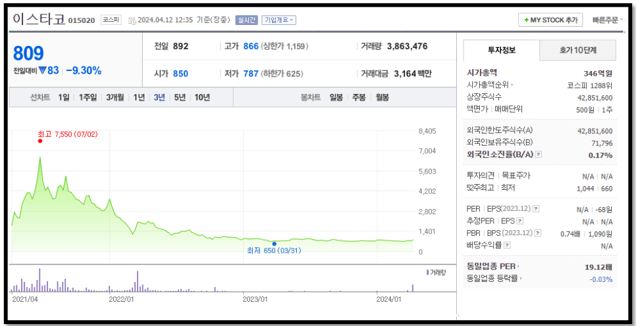
Task: Click help icon next to 추정PER EPS
Action: pyautogui.click(x=520, y=221)
